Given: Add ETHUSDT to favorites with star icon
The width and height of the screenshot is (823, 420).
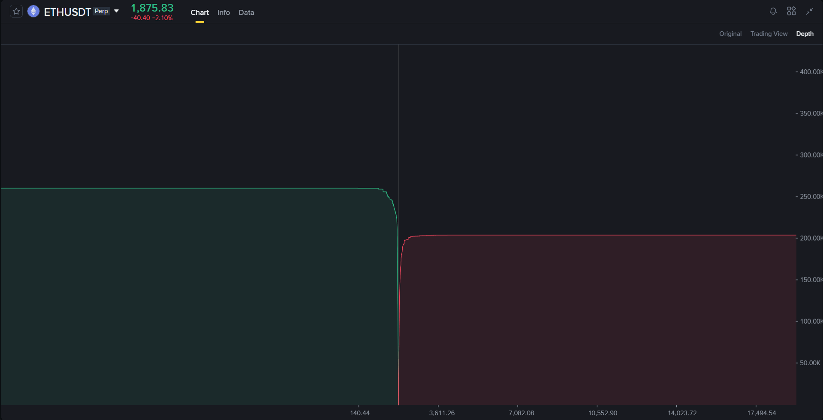Looking at the screenshot, I should tap(16, 12).
